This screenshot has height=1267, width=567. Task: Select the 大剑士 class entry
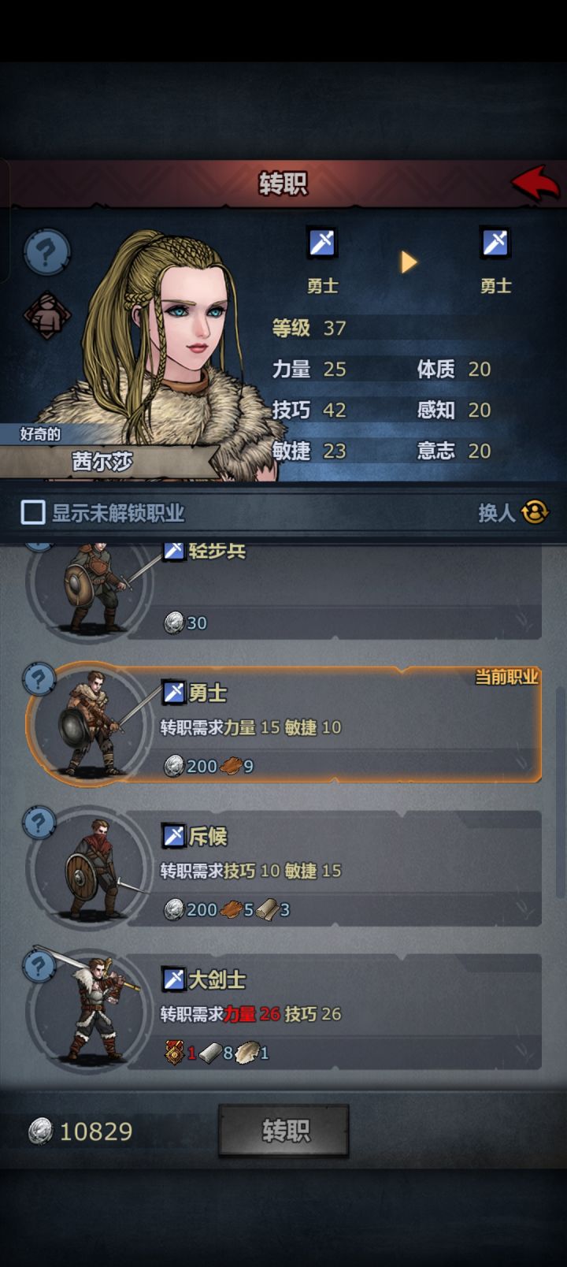point(283,1012)
